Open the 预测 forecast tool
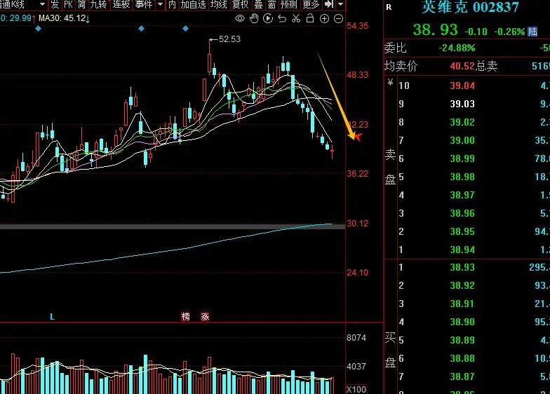The height and width of the screenshot is (394, 550). point(289,4)
